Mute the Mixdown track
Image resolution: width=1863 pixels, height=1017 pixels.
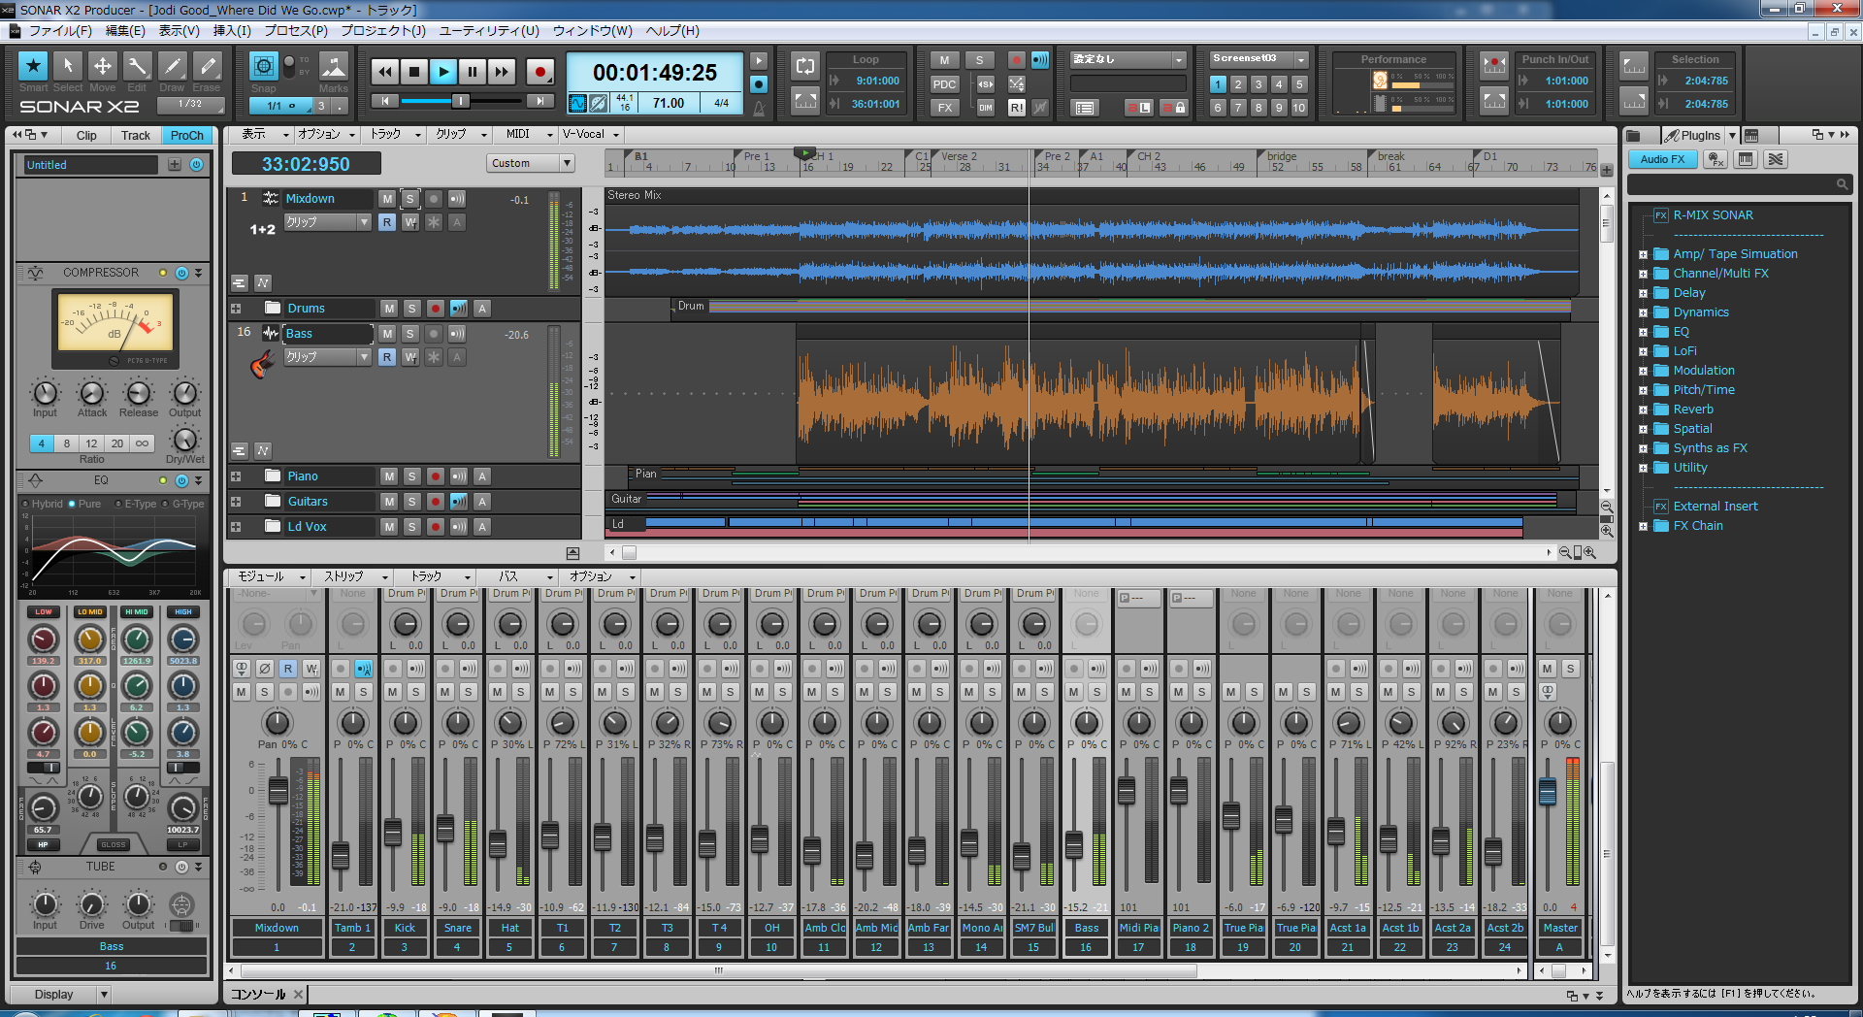pos(387,199)
